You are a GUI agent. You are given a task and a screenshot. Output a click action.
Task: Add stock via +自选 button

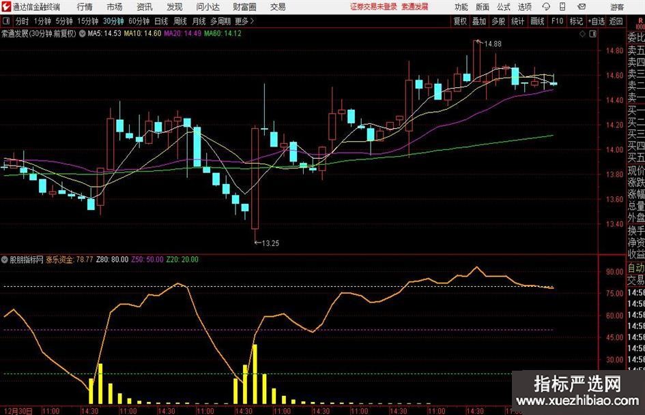click(x=597, y=21)
